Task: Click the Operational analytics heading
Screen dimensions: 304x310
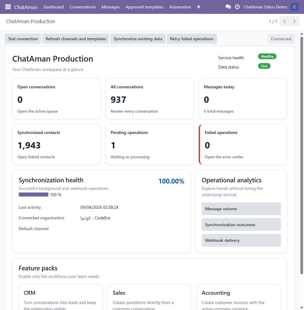Action: click(232, 180)
